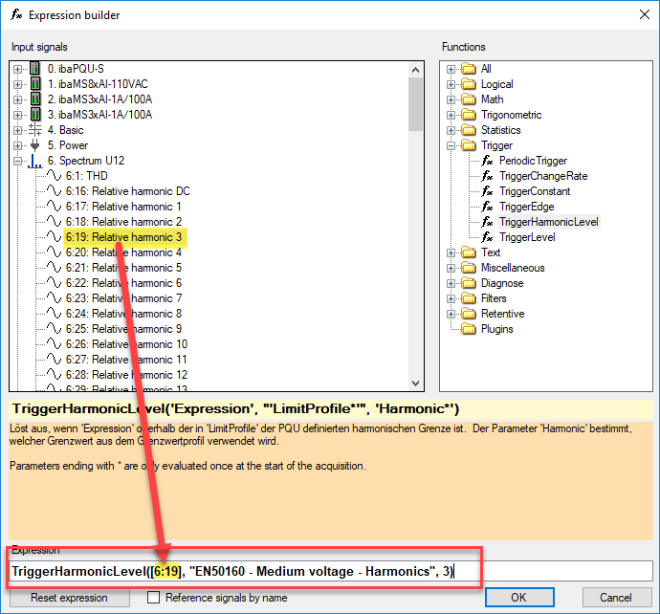Click the Cancel button
The width and height of the screenshot is (660, 614).
point(616,597)
